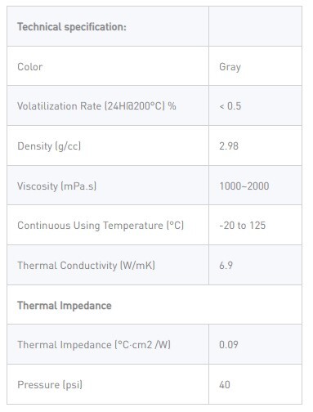Click the Gray color value
313x412 pixels.
click(x=230, y=67)
